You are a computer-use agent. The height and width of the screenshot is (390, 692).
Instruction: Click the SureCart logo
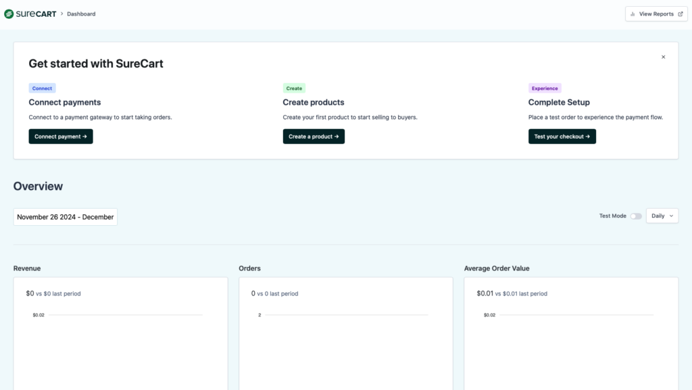pos(30,14)
